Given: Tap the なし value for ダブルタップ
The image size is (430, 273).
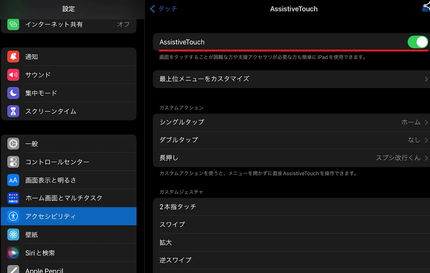Looking at the screenshot, I should tap(414, 140).
